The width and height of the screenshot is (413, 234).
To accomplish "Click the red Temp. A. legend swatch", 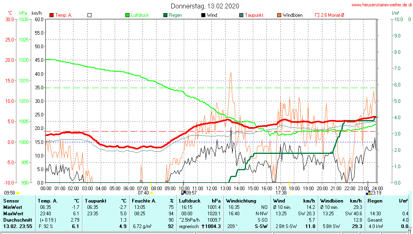I will (52, 15).
